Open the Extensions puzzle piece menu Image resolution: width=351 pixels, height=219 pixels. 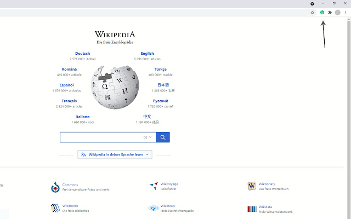(x=330, y=13)
